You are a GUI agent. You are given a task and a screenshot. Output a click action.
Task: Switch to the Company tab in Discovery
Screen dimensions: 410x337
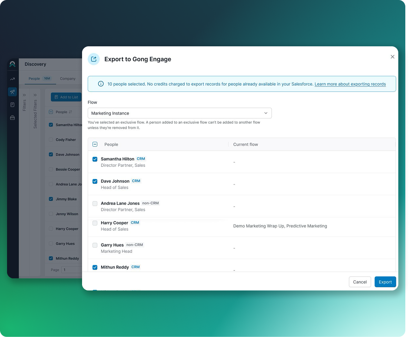pos(68,79)
